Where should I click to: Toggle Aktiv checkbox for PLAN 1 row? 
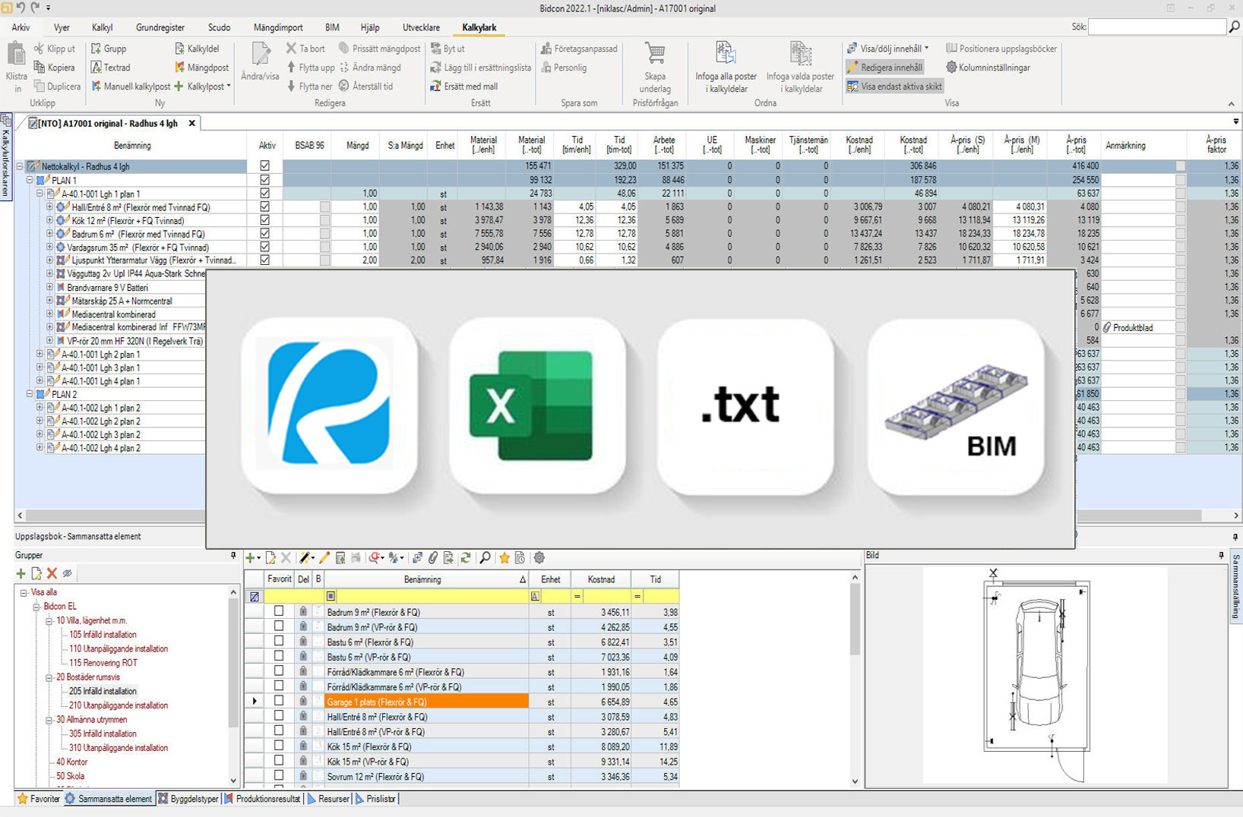[x=264, y=180]
